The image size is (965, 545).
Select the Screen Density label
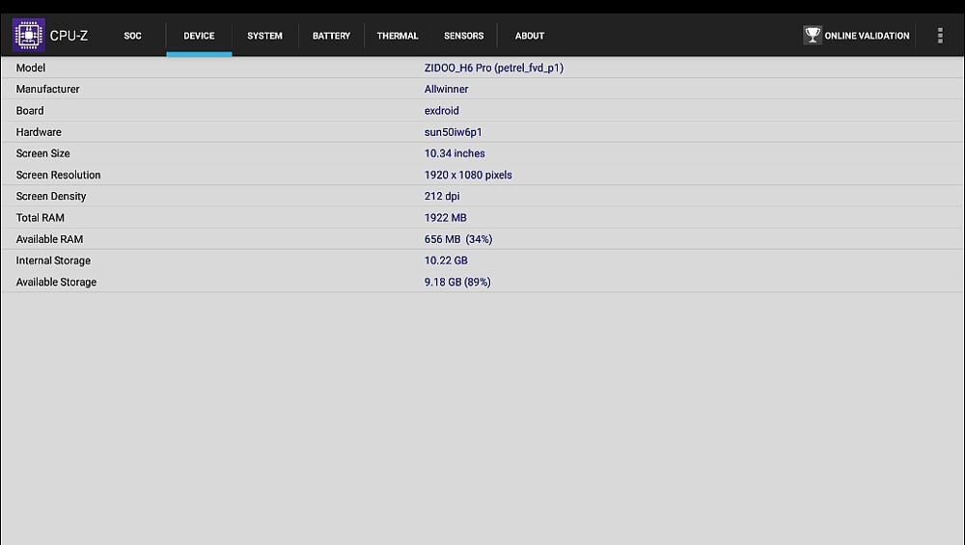[x=50, y=196]
